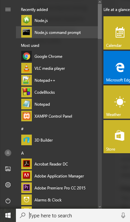Open the Calendar tile

[x=117, y=33]
